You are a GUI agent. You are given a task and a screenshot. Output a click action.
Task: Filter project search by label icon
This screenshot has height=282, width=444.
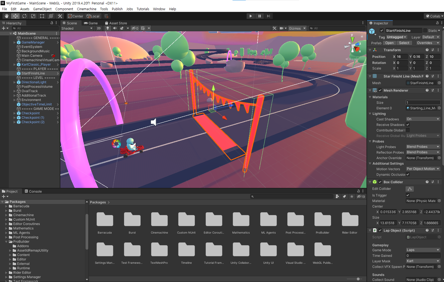[345, 196]
